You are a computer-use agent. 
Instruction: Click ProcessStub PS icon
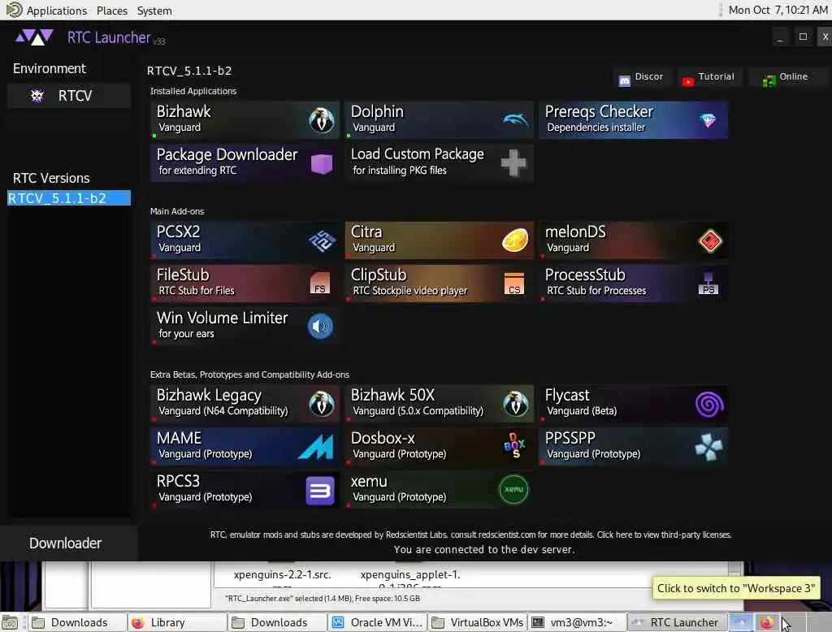tap(708, 284)
